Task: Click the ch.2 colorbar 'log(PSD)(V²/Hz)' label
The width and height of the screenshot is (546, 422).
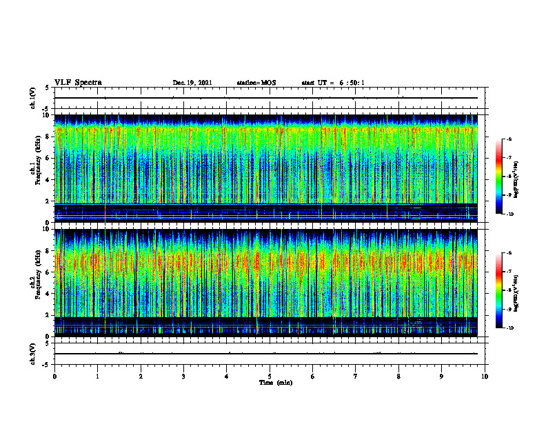Action: tap(516, 292)
